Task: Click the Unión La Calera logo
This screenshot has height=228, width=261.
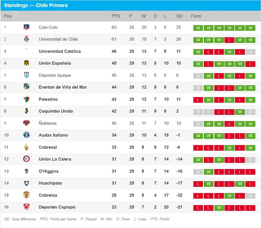Action: point(26,159)
